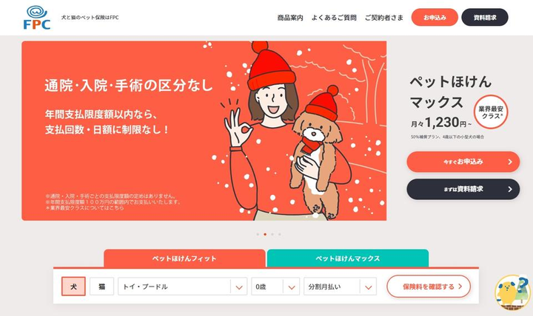Screen dimensions: 533x316
Task: Open the トイ・プードル breed dropdown
Action: click(x=182, y=286)
